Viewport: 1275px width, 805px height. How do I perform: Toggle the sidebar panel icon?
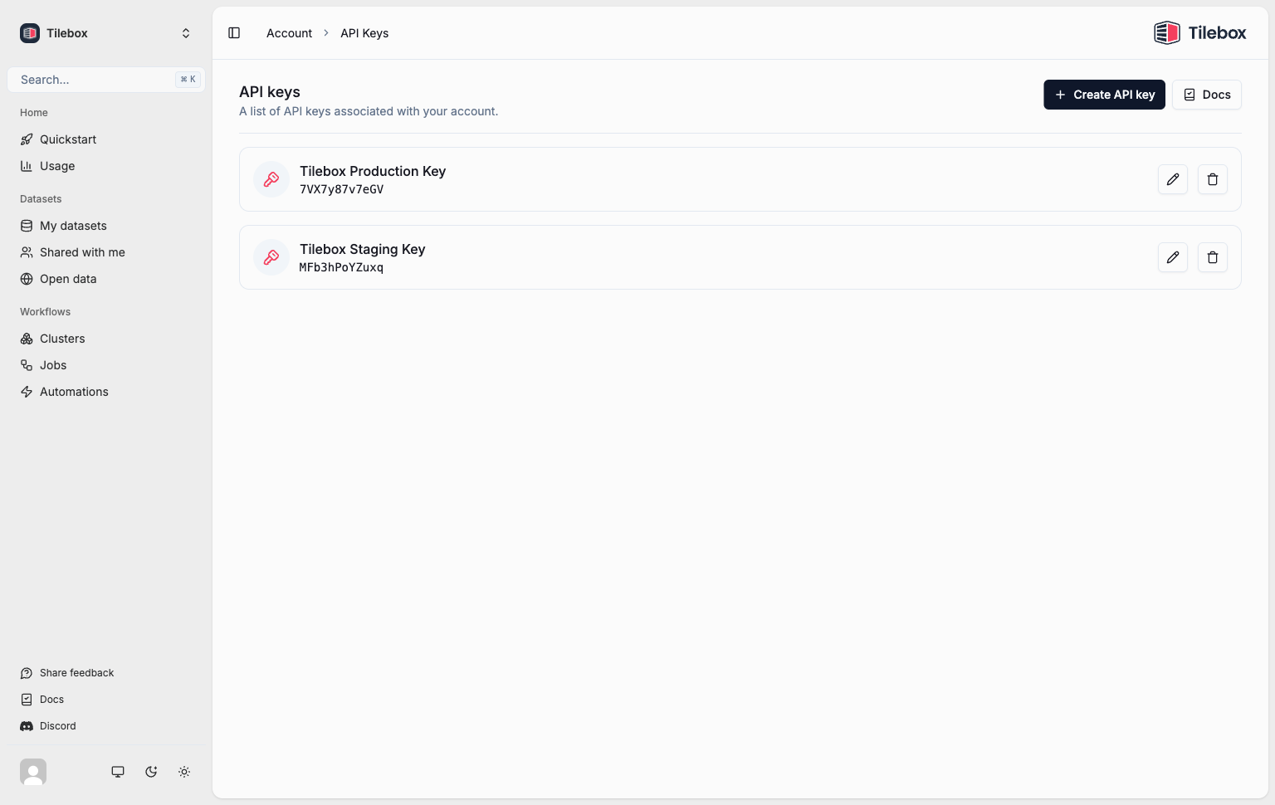pyautogui.click(x=234, y=33)
